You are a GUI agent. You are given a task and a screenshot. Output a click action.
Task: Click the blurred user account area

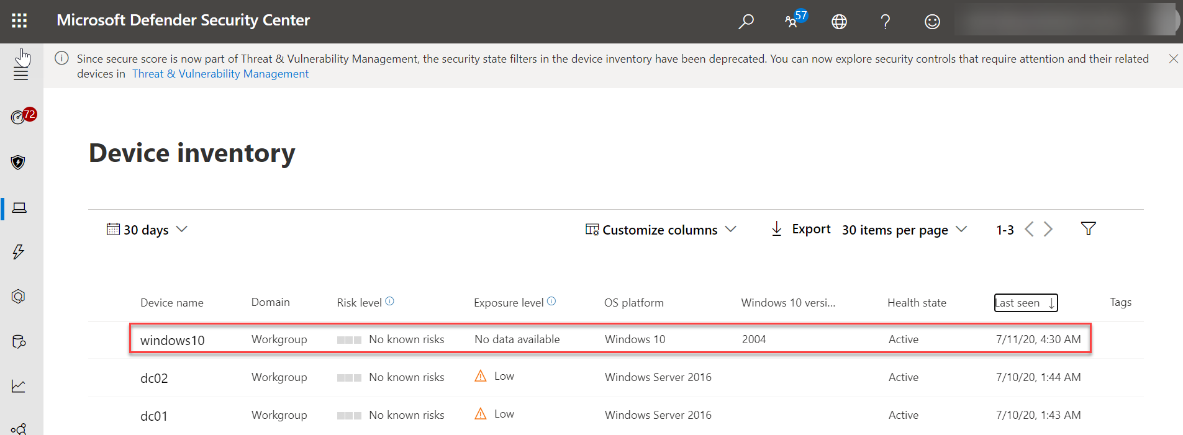click(1066, 20)
